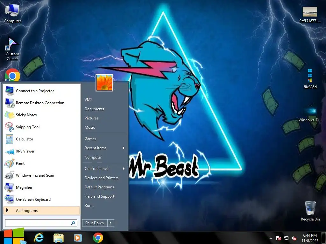Open Default Programs

click(99, 187)
